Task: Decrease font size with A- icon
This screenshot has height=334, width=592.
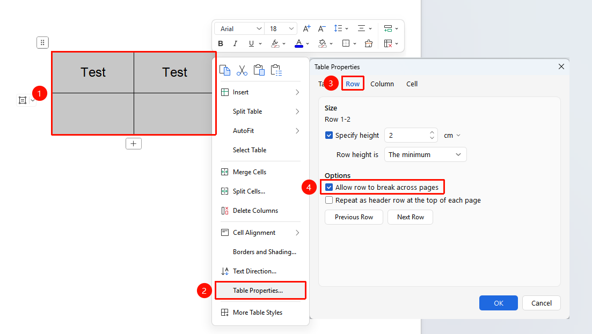Action: [321, 28]
